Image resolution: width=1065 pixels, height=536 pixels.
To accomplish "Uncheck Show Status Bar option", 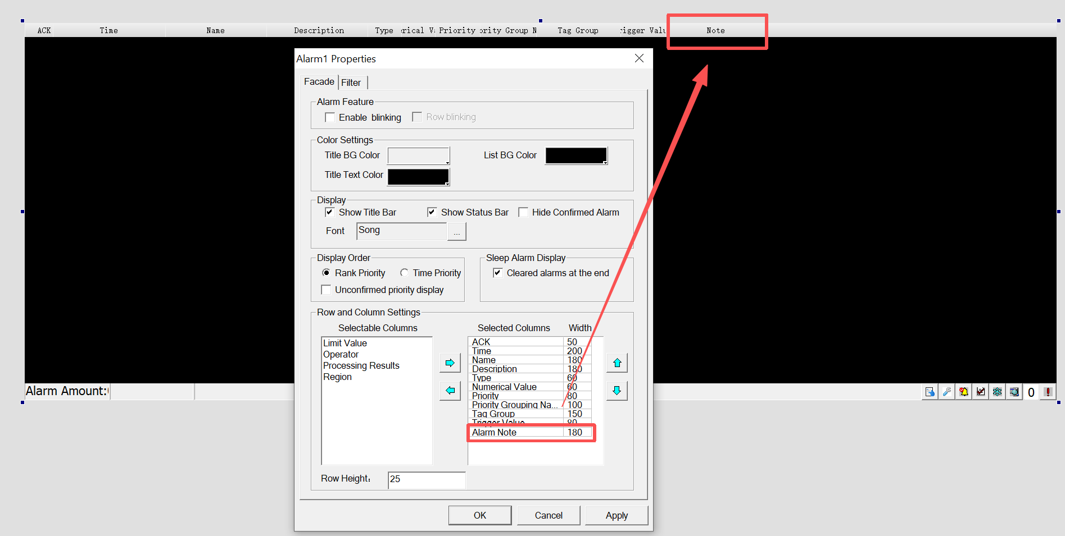I will (x=432, y=212).
